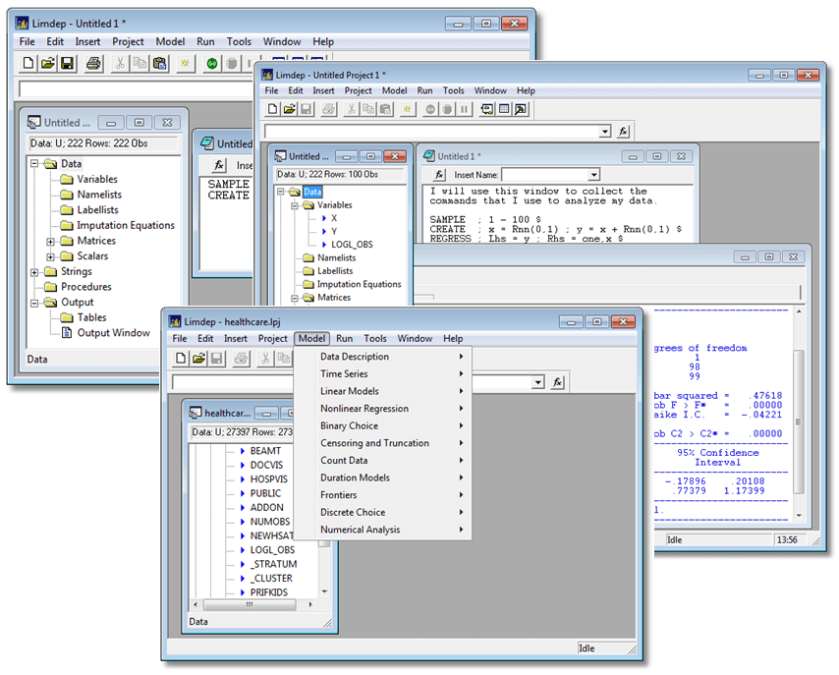The image size is (839, 675).
Task: Expand the Scalars folder in the left tree
Action: [51, 256]
